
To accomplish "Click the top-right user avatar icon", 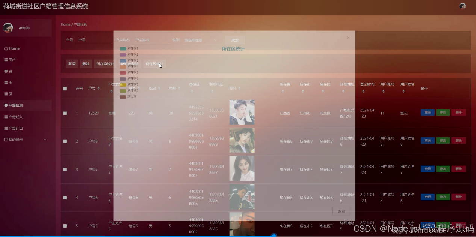I will pyautogui.click(x=462, y=6).
